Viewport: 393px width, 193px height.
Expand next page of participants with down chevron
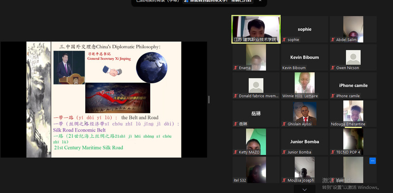pos(304,190)
